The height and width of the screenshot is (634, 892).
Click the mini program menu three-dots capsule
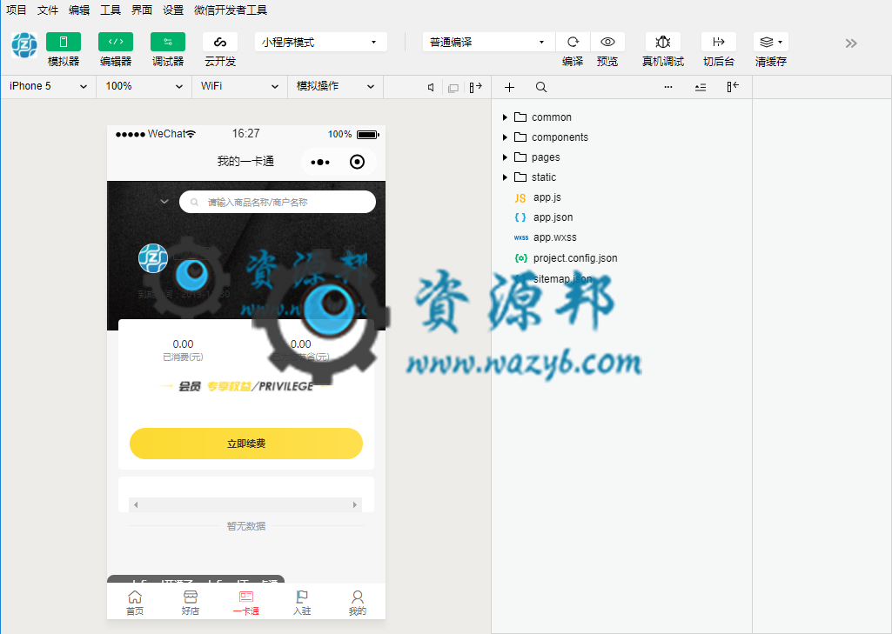(320, 162)
